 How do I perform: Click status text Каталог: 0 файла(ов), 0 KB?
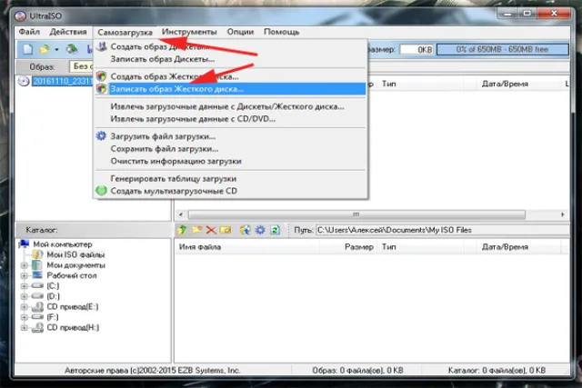tap(497, 370)
